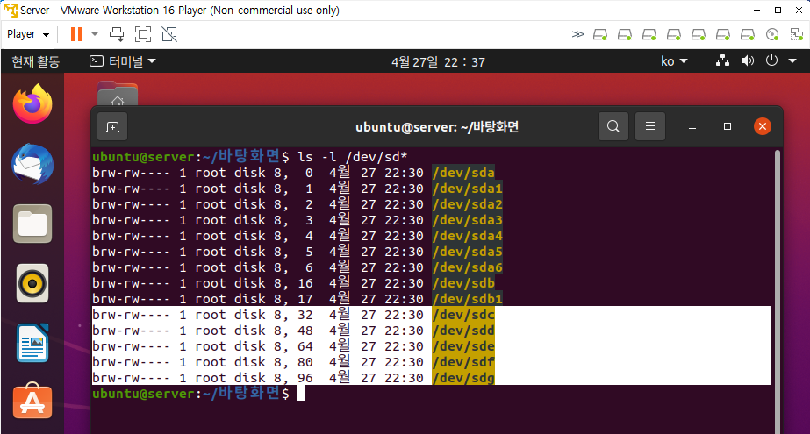Click the terminal cursor at the last prompt
Viewport: 810px width, 434px height.
pyautogui.click(x=302, y=394)
